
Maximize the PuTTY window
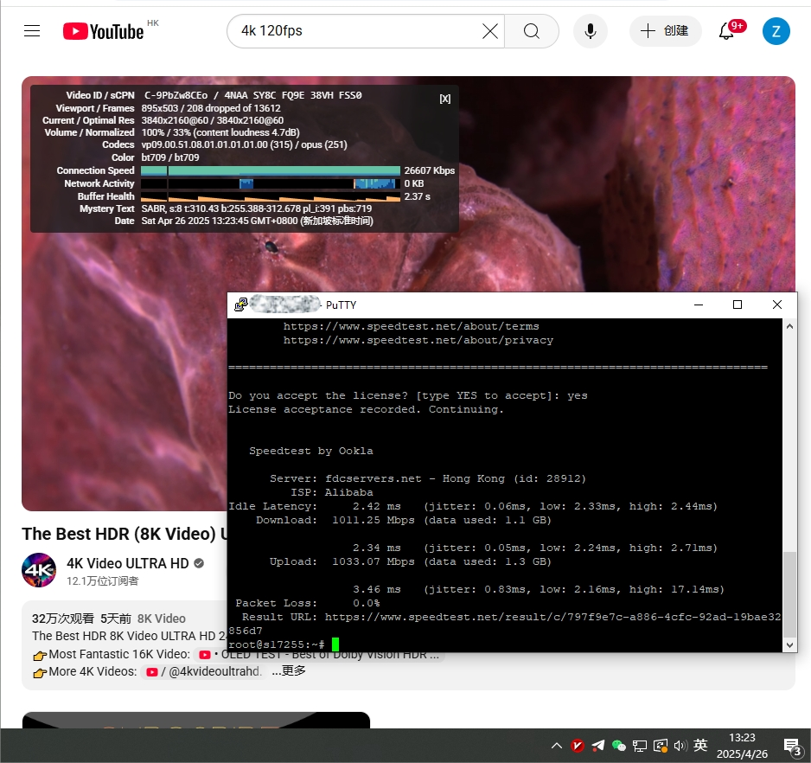[x=738, y=305]
